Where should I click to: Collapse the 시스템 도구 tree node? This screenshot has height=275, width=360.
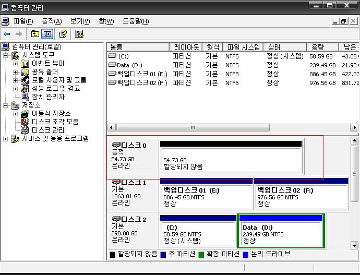[x=6, y=55]
